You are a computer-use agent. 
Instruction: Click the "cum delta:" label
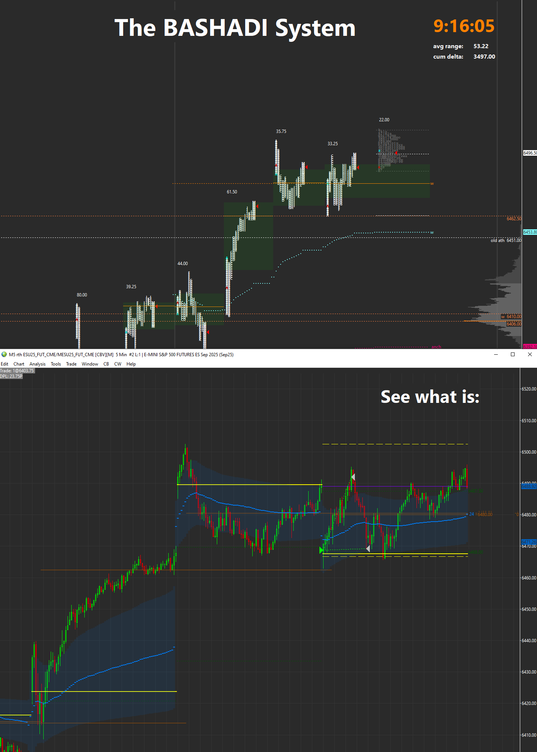point(448,57)
